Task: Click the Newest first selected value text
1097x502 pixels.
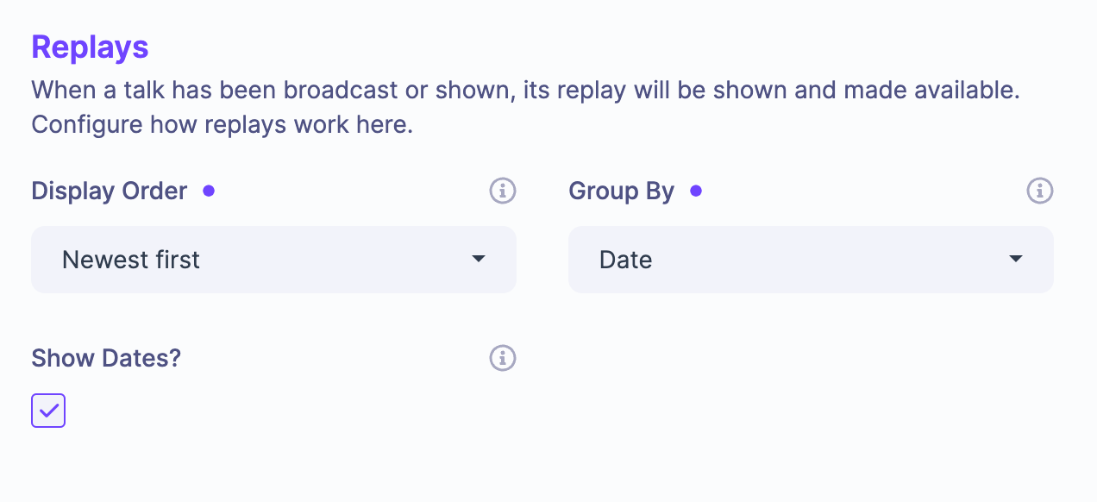Action: pyautogui.click(x=131, y=260)
